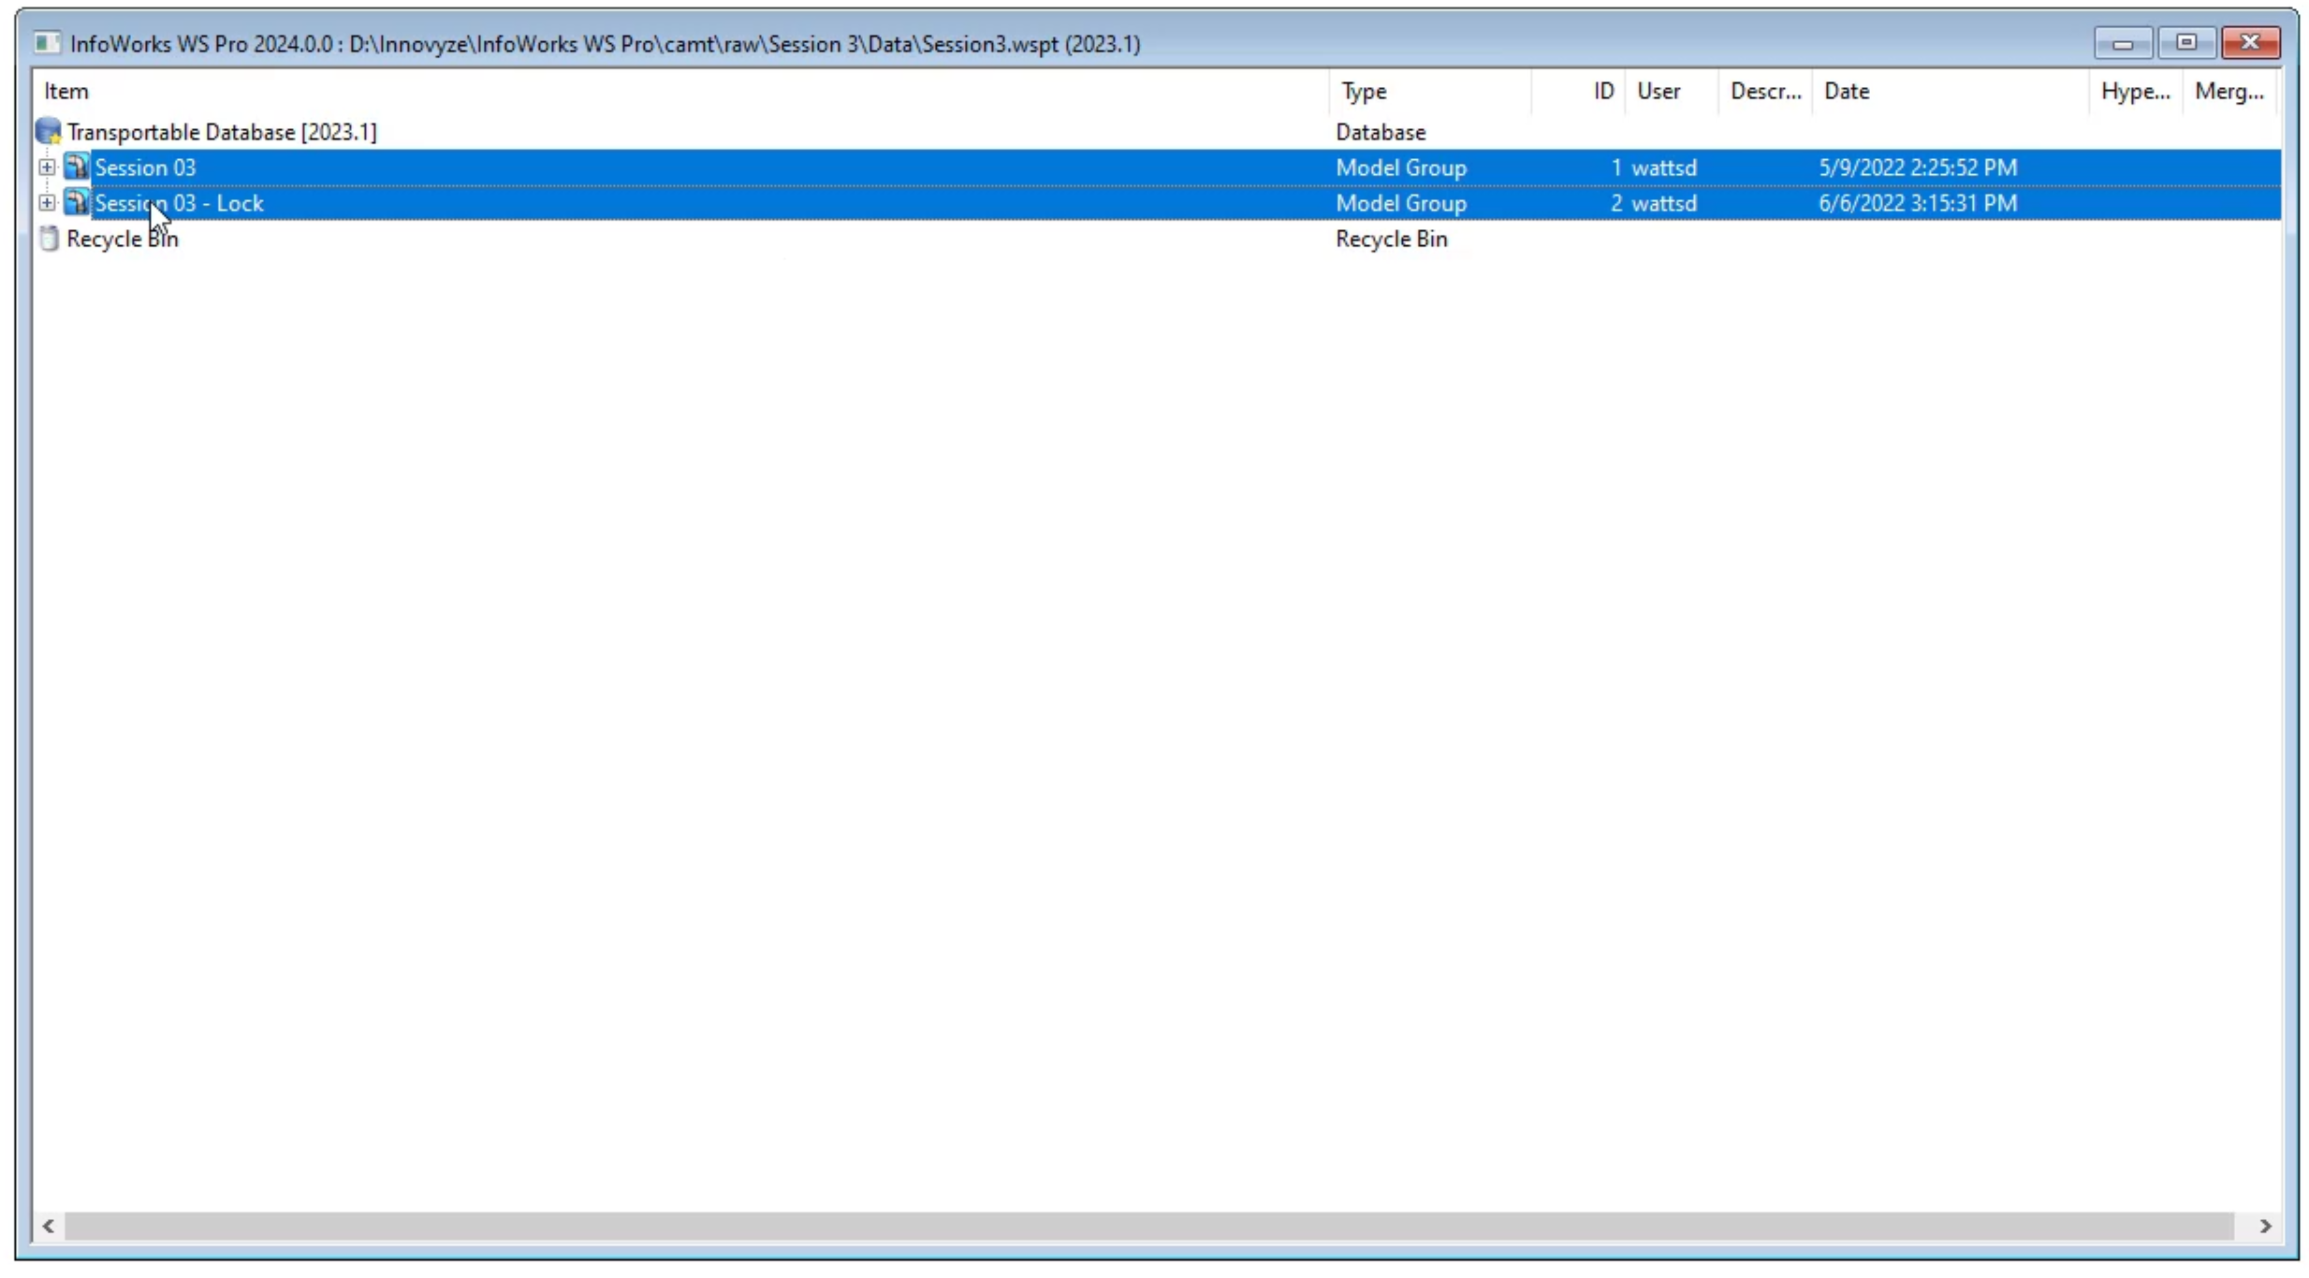Click the Session 03 - Lock group icon
Viewport: 2309px width, 1278px height.
coord(77,203)
